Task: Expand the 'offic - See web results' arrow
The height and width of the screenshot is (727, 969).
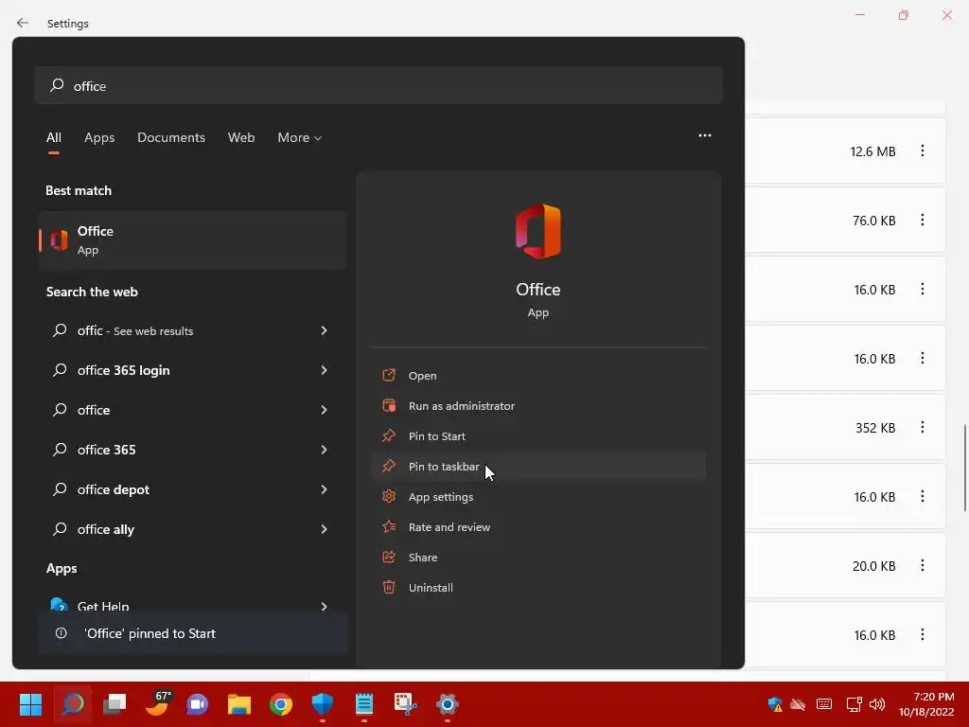Action: click(x=324, y=330)
